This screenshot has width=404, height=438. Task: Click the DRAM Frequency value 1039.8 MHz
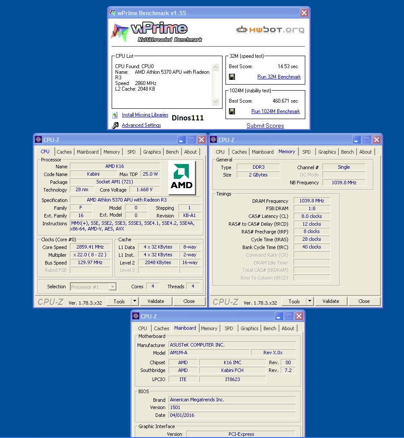(312, 201)
